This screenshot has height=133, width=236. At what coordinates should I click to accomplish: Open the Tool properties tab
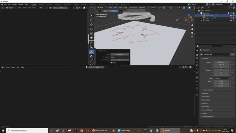click(197, 51)
